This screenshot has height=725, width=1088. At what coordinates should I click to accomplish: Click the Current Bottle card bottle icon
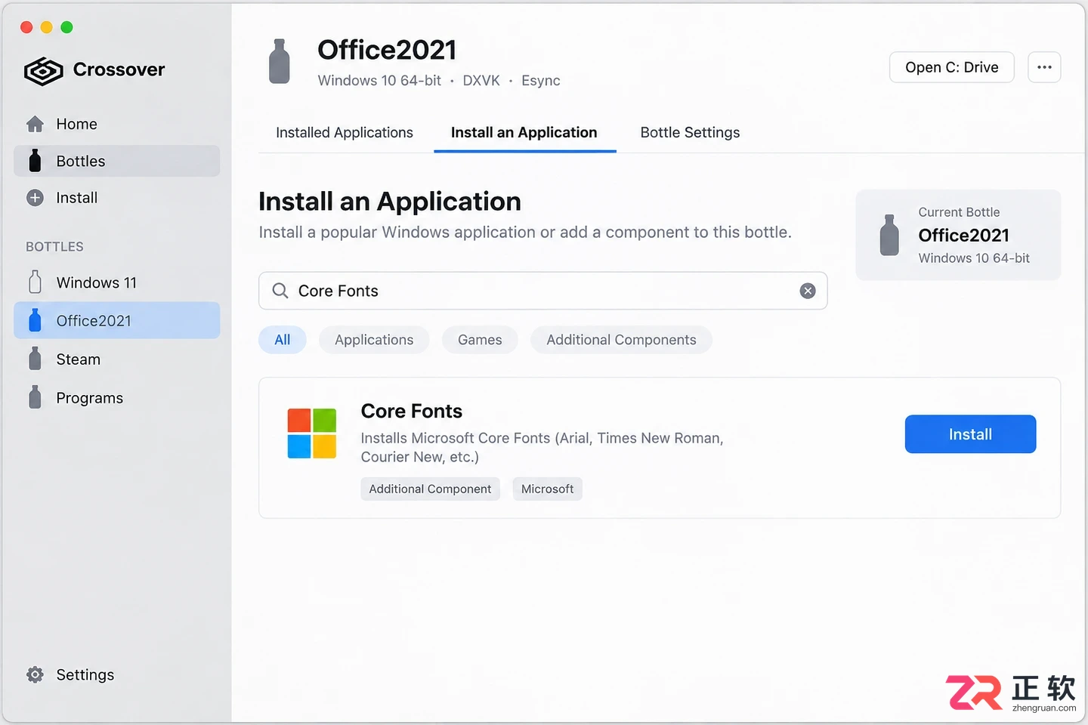[x=889, y=235]
